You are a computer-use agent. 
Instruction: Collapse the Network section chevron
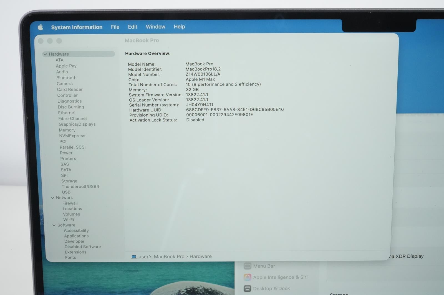pyautogui.click(x=52, y=198)
